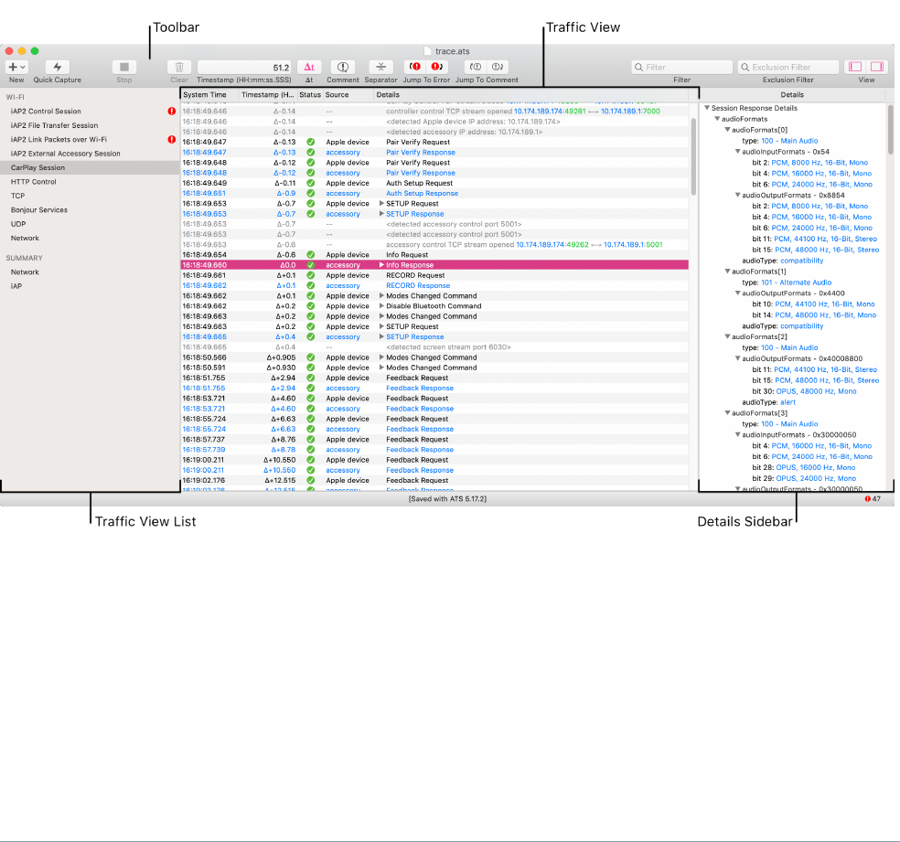Click error badge next to iAP2 Control Session

pos(171,112)
